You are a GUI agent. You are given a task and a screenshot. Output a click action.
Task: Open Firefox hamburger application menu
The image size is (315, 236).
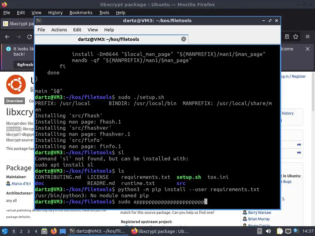point(307,37)
